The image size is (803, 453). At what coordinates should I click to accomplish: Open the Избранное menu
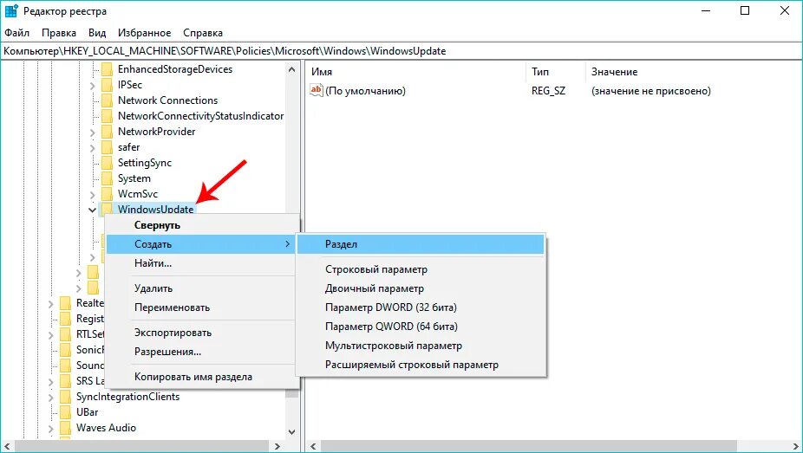tap(145, 33)
